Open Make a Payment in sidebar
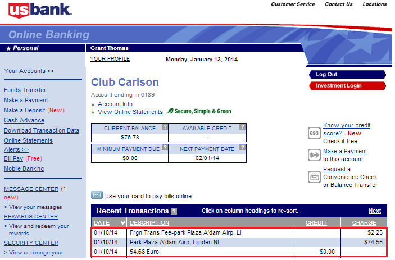The width and height of the screenshot is (395, 260). pyautogui.click(x=26, y=100)
